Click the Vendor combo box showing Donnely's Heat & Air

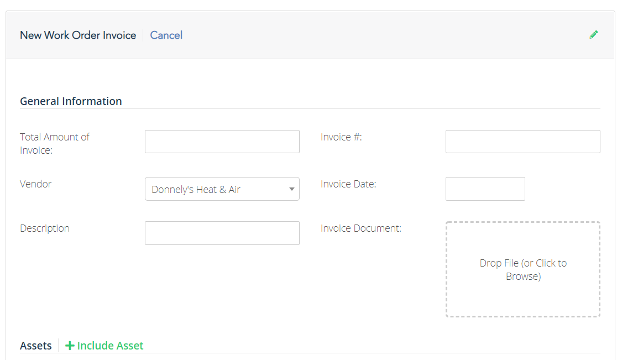(222, 189)
